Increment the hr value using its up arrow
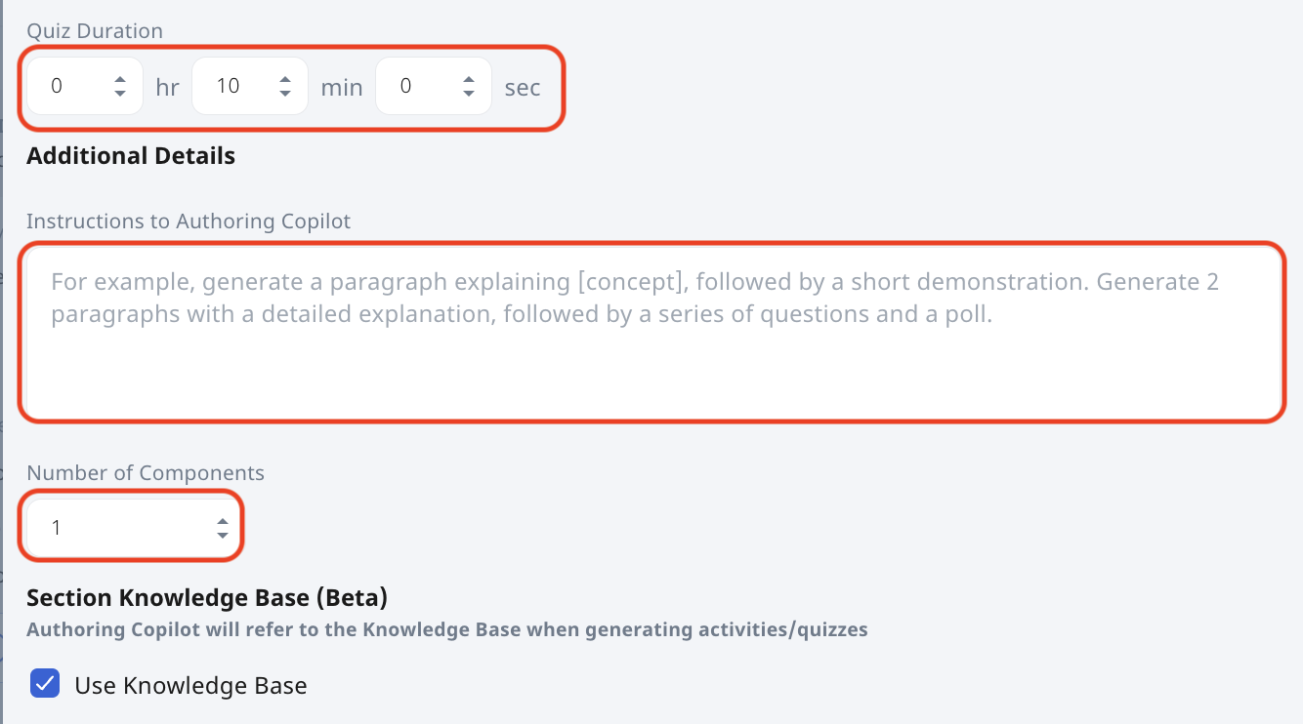Viewport: 1303px width, 724px height. point(121,78)
